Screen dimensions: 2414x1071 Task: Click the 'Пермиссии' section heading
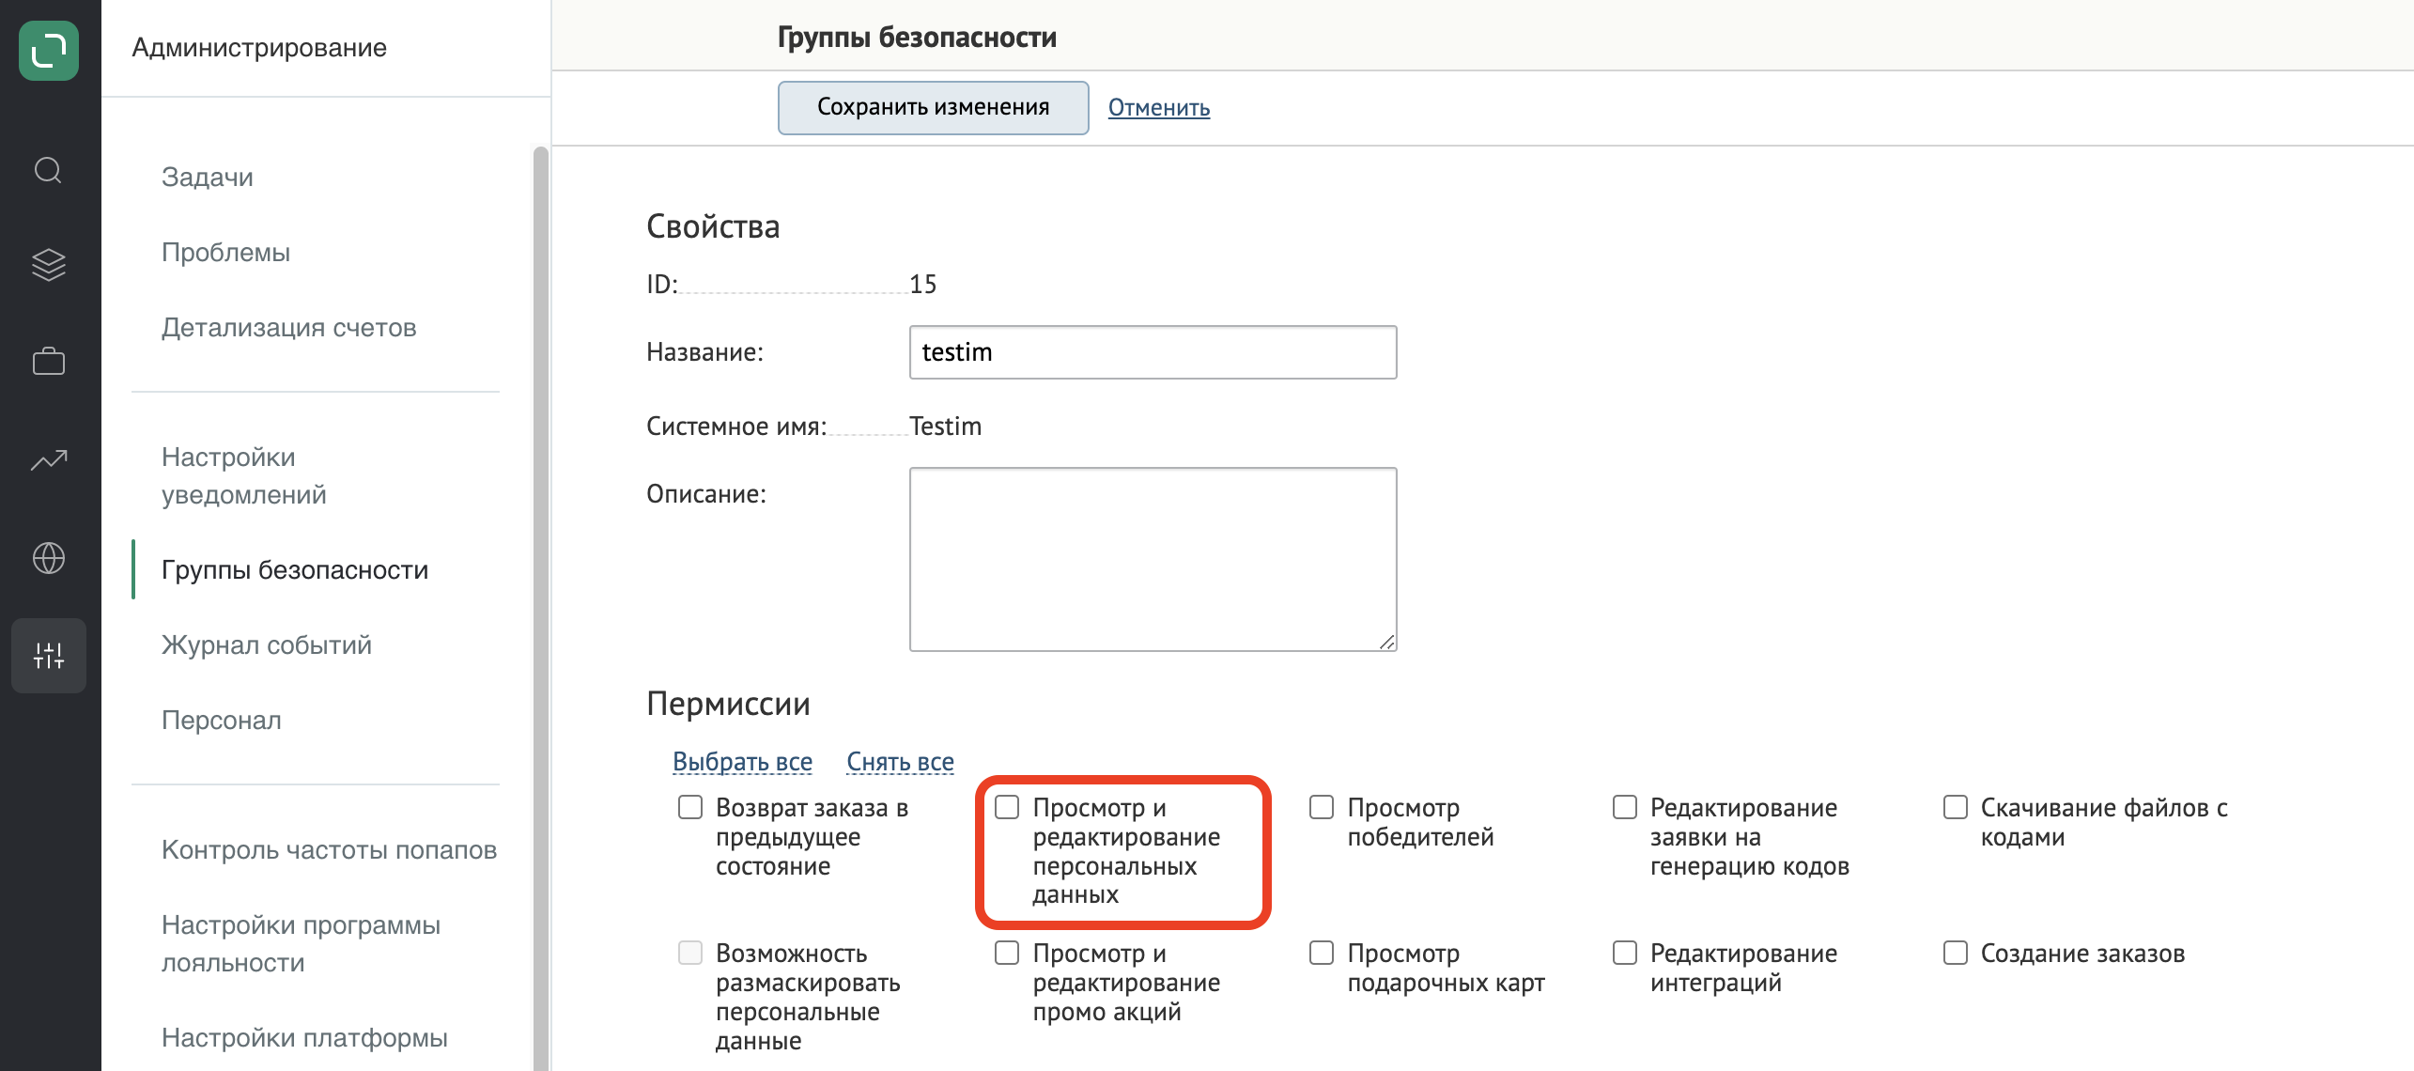point(728,703)
